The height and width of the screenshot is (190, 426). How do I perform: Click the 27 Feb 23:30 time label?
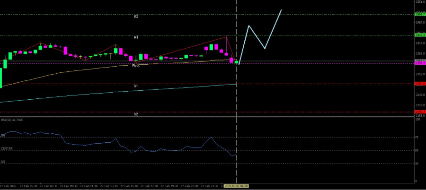coord(210,186)
